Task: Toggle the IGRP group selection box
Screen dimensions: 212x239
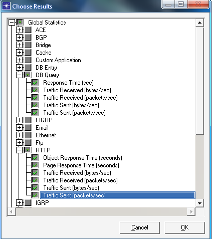Action: coord(28,203)
